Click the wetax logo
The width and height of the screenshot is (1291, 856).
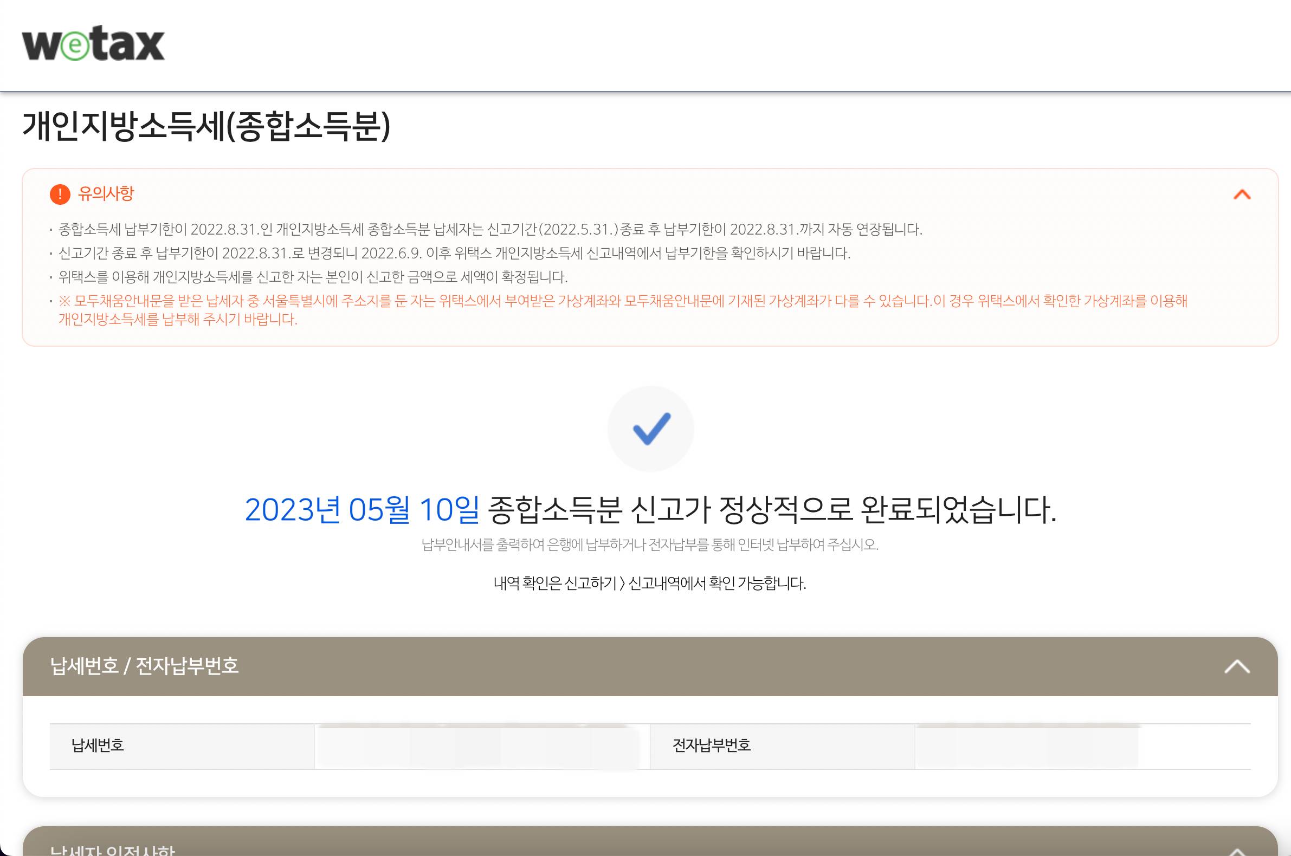(x=93, y=44)
